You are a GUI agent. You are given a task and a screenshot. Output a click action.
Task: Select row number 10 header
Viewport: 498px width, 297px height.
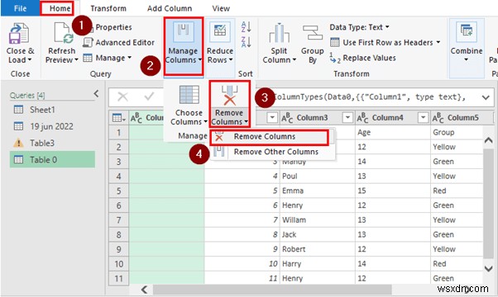119,264
